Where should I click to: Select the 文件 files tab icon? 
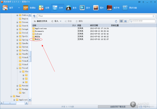tap(55, 8)
